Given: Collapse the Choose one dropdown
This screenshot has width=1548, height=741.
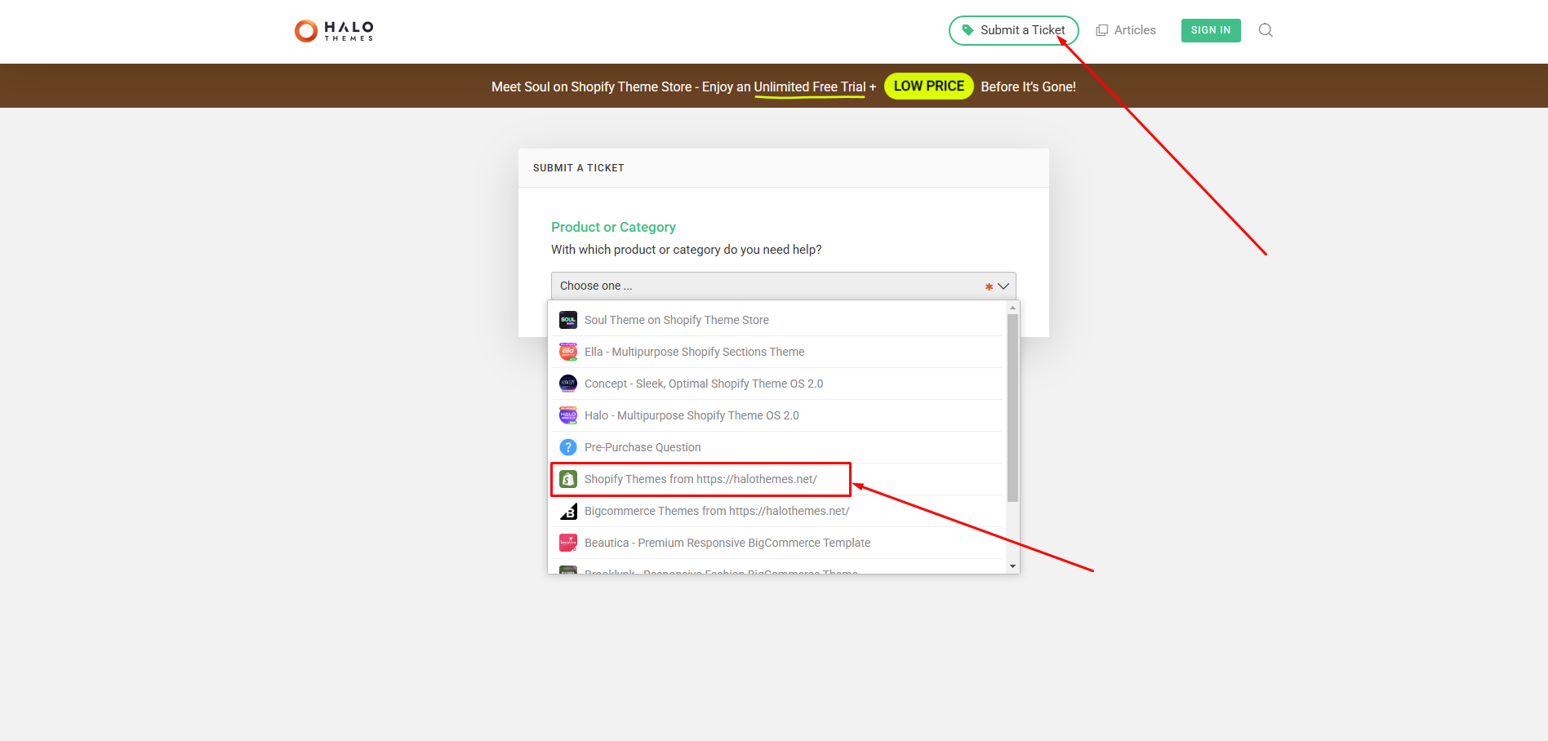Looking at the screenshot, I should coord(783,286).
